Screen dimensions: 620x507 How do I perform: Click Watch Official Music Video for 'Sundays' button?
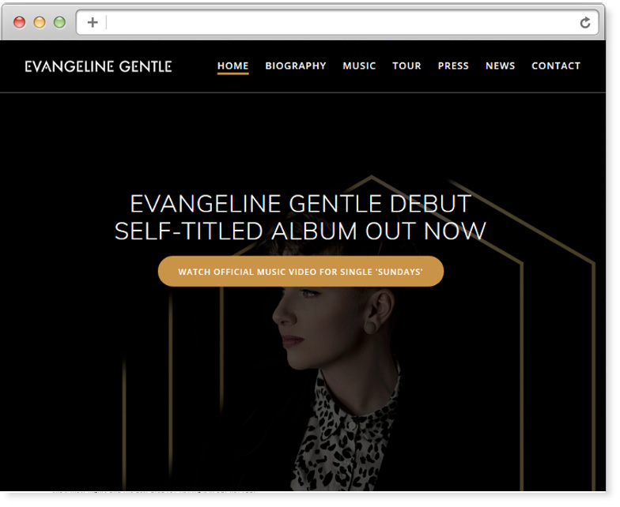tap(301, 272)
